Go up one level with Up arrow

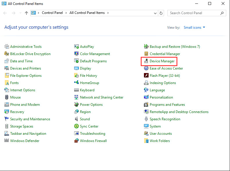click(26, 13)
